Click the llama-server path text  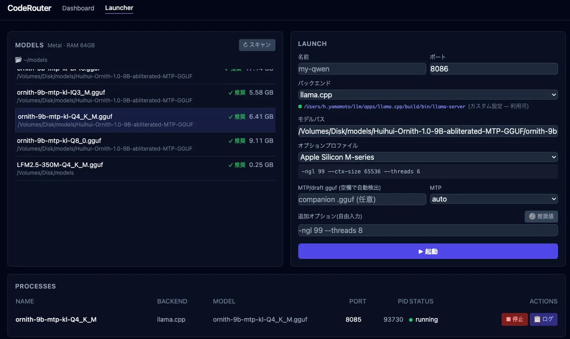[x=385, y=107]
